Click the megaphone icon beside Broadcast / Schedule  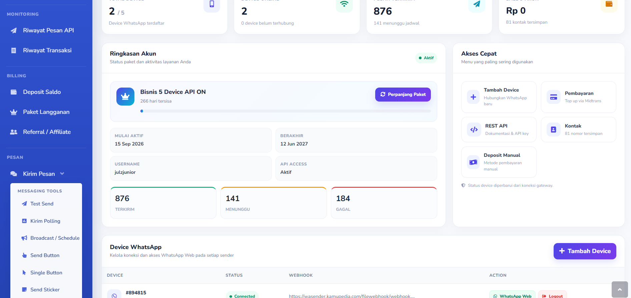coord(24,238)
